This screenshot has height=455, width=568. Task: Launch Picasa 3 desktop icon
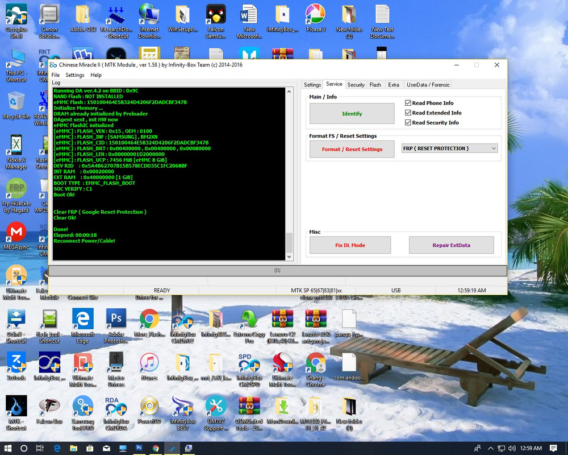[315, 18]
